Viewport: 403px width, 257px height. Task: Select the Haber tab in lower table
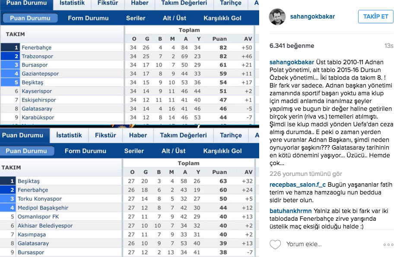click(x=138, y=135)
